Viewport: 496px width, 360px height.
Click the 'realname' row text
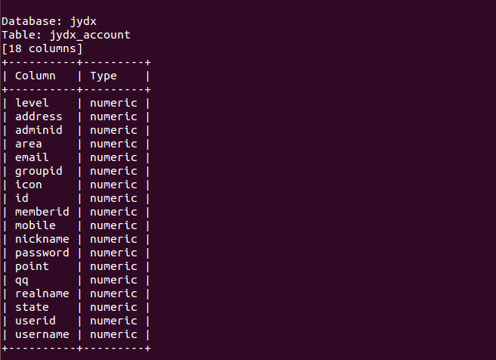(42, 293)
